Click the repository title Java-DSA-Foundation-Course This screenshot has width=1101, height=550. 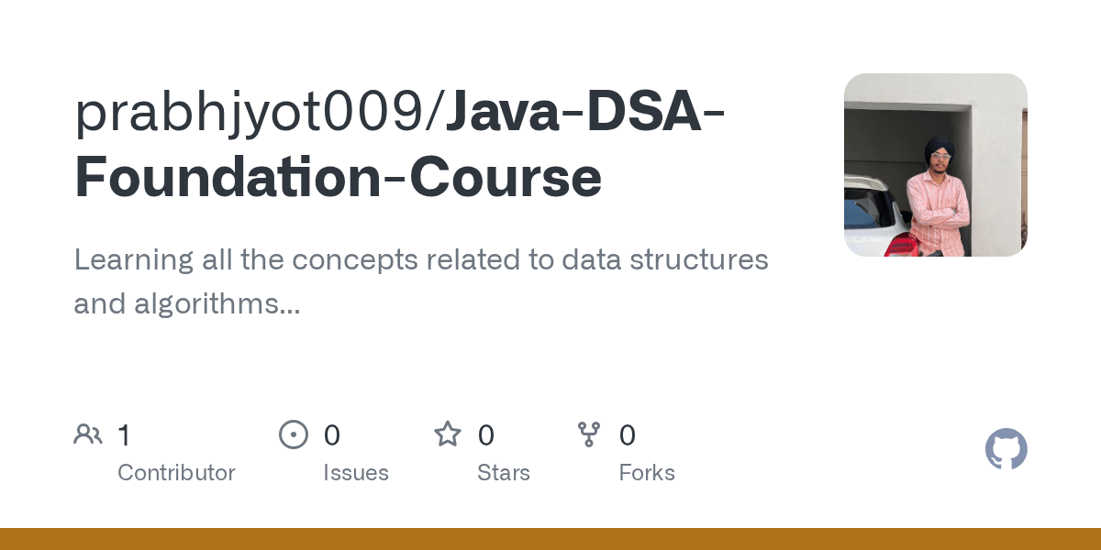click(x=584, y=110)
